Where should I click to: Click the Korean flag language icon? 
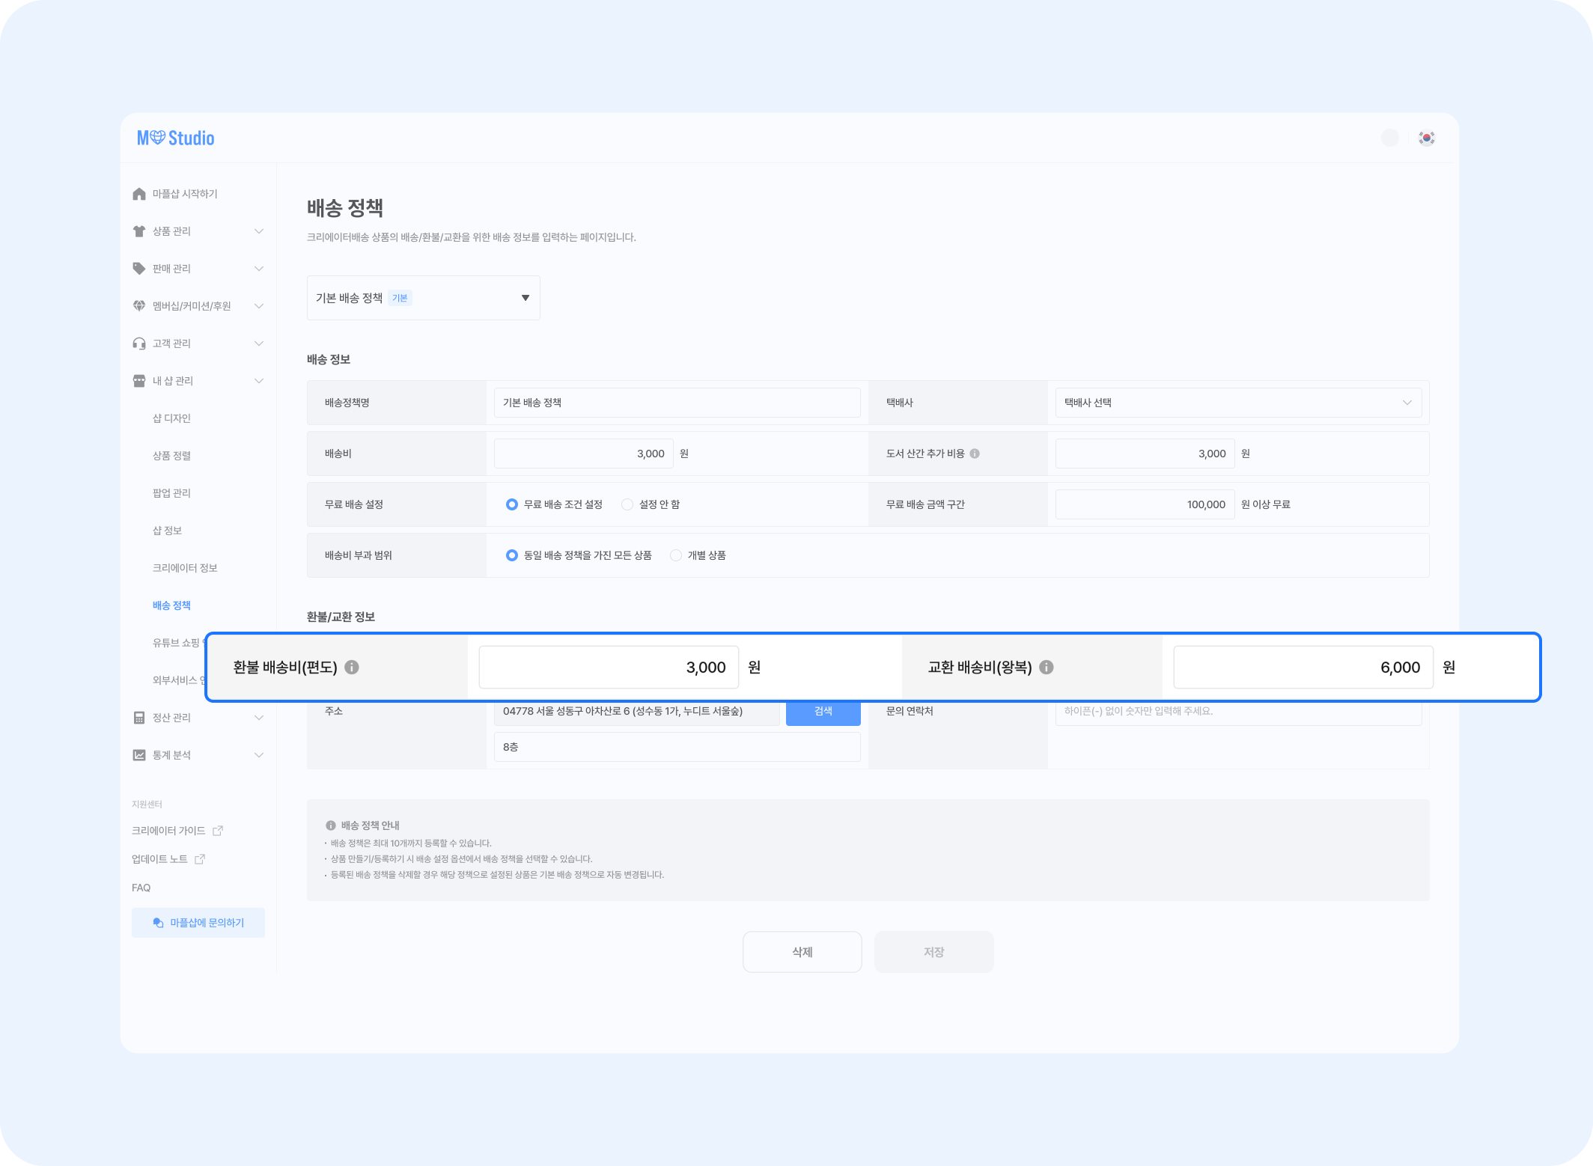[x=1427, y=138]
